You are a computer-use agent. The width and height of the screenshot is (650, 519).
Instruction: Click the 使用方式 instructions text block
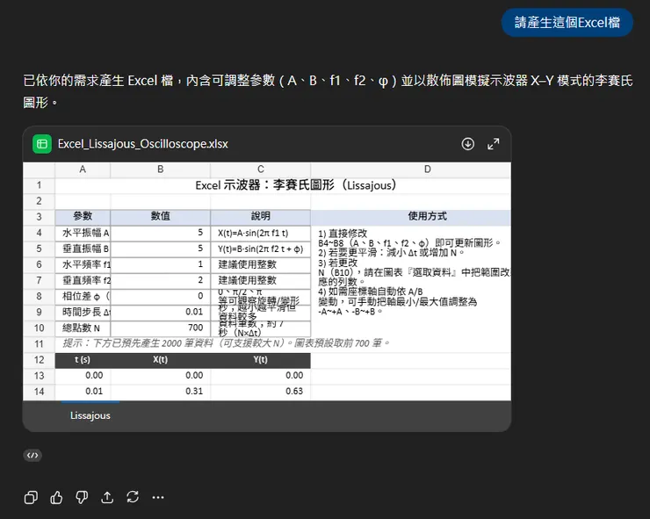coord(411,272)
